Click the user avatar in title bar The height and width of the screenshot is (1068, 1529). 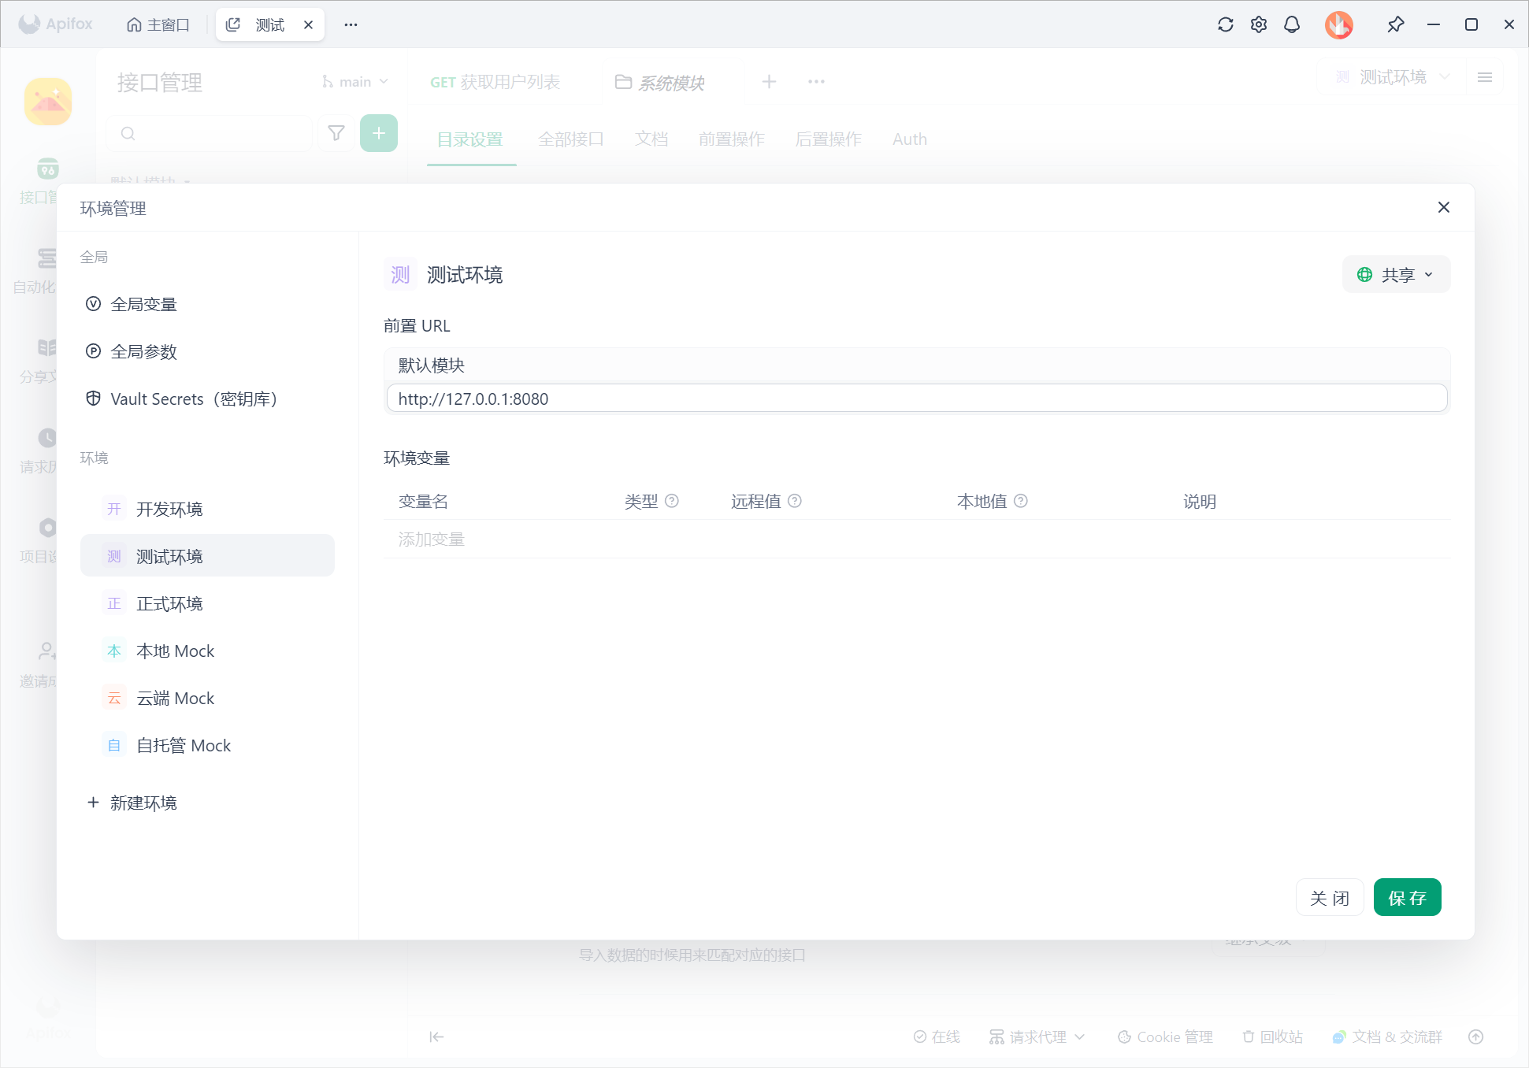tap(1338, 24)
